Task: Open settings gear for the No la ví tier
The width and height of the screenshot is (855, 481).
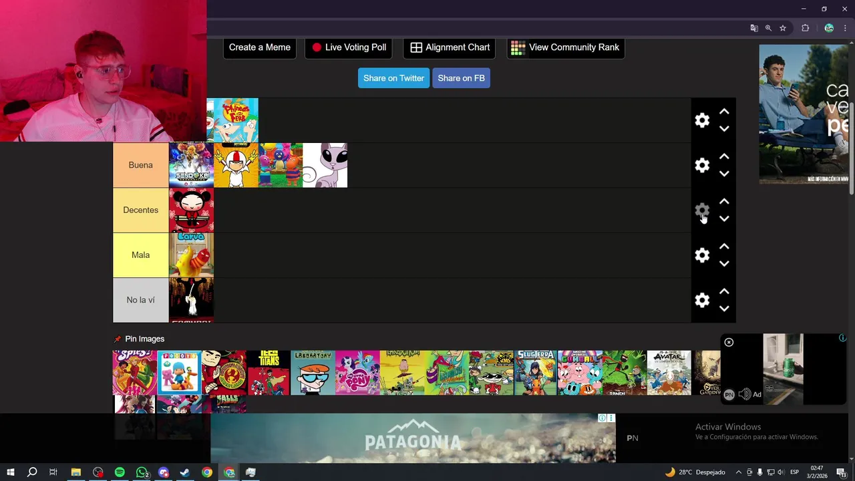Action: point(701,300)
